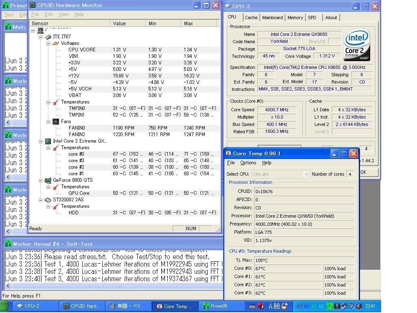The image size is (417, 313).
Task: Open the Memory tab in CPU-Z
Action: click(x=295, y=18)
